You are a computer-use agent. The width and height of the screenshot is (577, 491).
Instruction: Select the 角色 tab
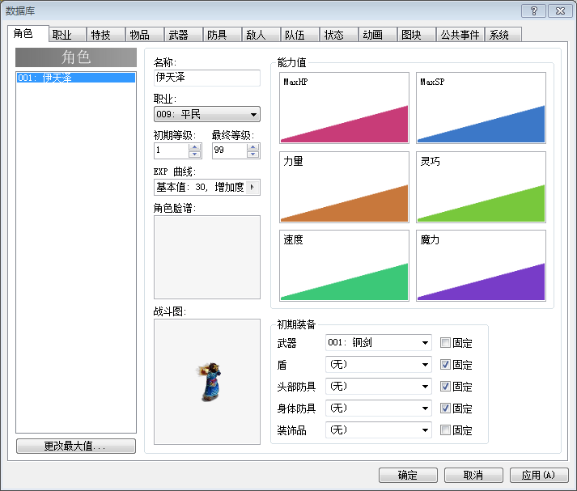pos(28,33)
